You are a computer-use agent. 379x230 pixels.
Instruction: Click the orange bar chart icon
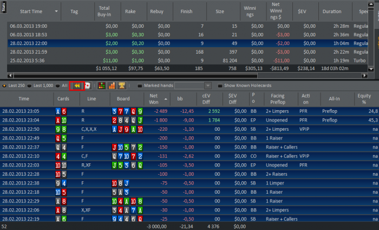pos(112,86)
